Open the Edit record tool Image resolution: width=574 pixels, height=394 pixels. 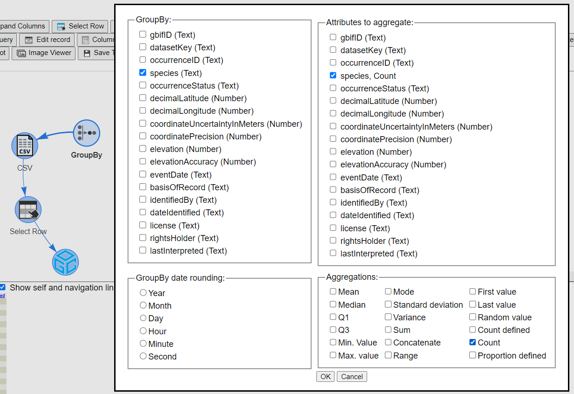pos(48,40)
